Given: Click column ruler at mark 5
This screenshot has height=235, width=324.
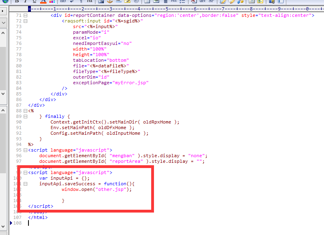Looking at the screenshot, I should [167, 9].
